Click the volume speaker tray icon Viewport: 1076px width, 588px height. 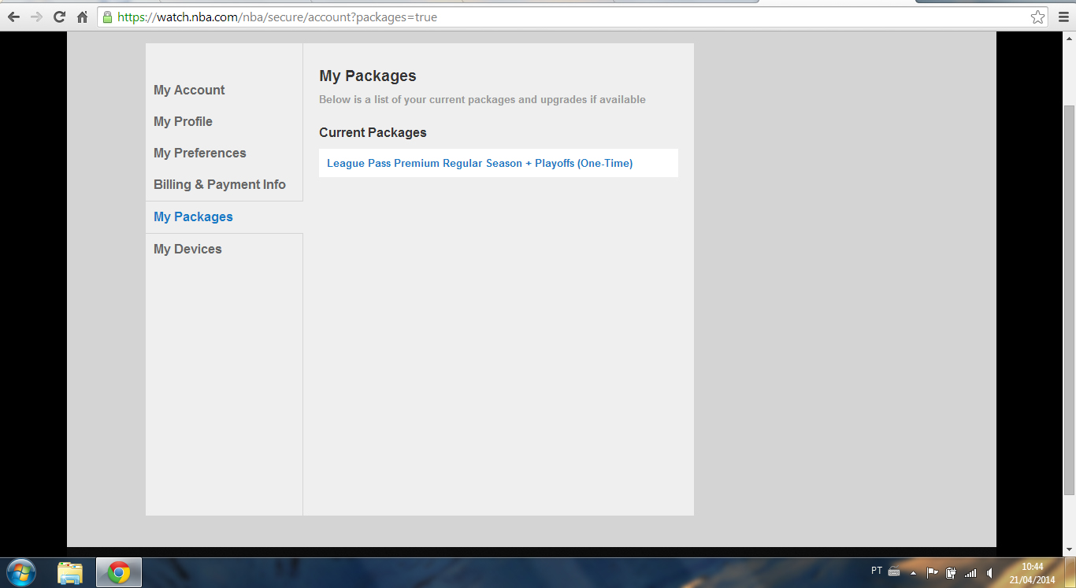click(989, 572)
